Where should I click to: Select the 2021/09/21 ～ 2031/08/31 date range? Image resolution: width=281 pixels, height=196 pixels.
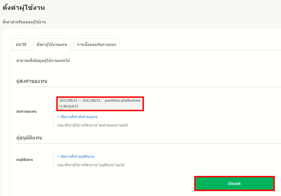point(80,101)
